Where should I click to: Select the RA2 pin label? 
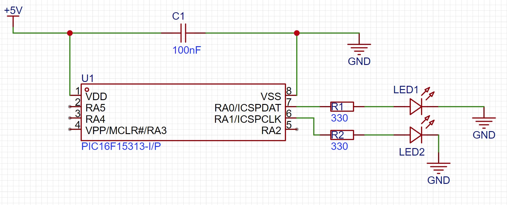tap(271, 131)
